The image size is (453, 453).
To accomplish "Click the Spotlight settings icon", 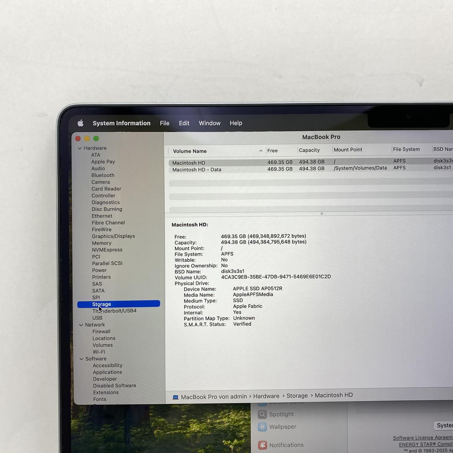I will point(262,414).
